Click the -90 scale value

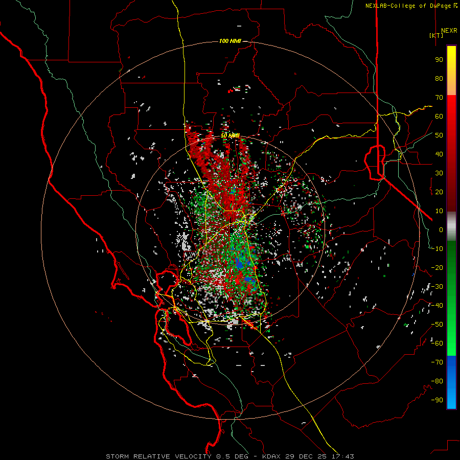(x=437, y=400)
